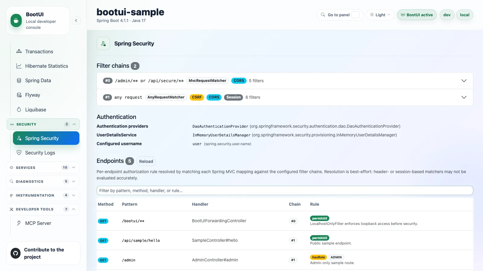Screen dimensions: 483x271
Task: Collapse the Security sidebar section
Action: [43, 124]
